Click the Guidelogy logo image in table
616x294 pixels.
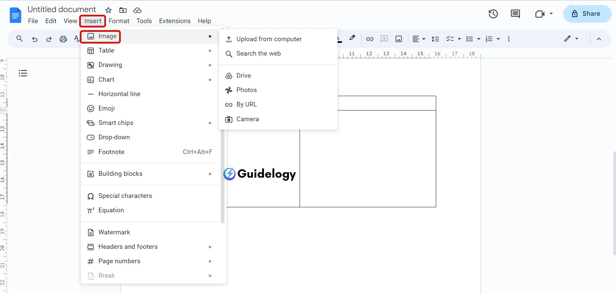260,174
